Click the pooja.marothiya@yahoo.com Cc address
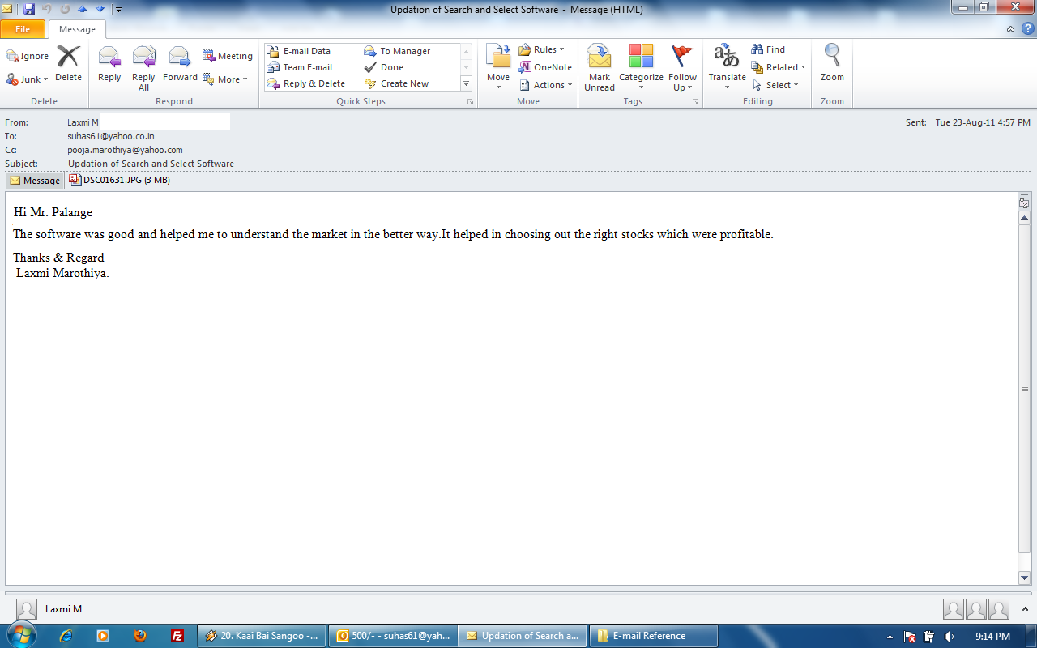This screenshot has width=1037, height=648. tap(125, 150)
